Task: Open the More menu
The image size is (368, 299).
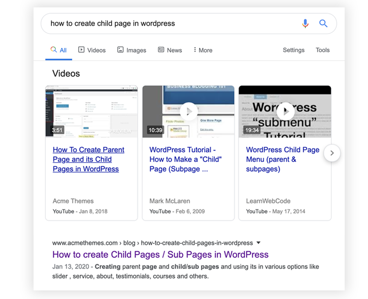Action: [x=203, y=50]
